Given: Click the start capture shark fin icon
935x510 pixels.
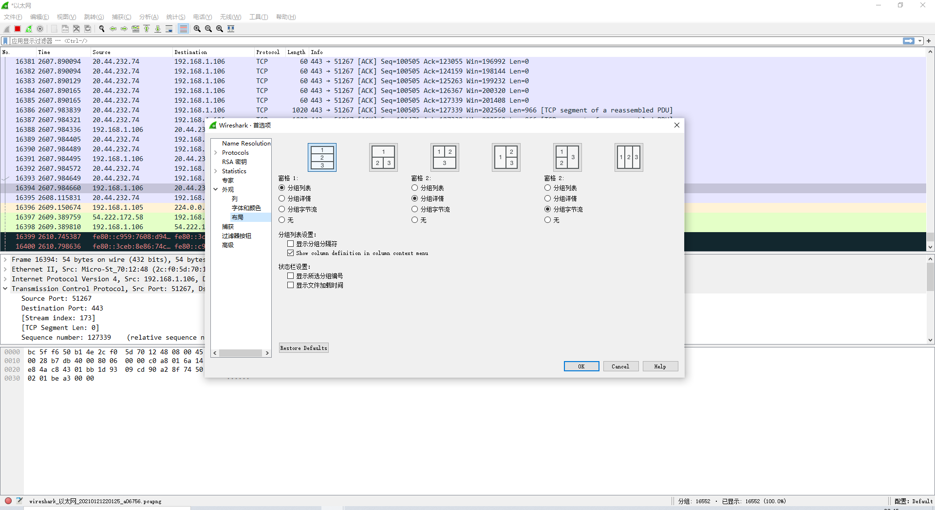Looking at the screenshot, I should click(7, 29).
